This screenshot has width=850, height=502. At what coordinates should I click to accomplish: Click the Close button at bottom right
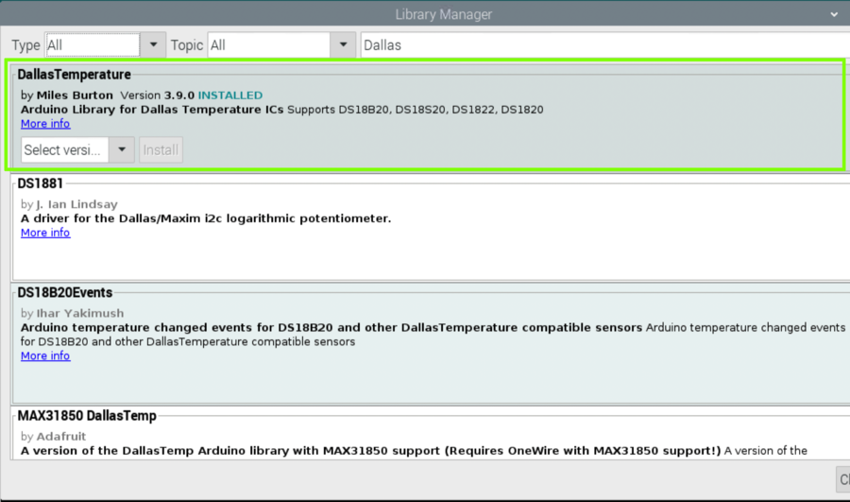point(842,479)
